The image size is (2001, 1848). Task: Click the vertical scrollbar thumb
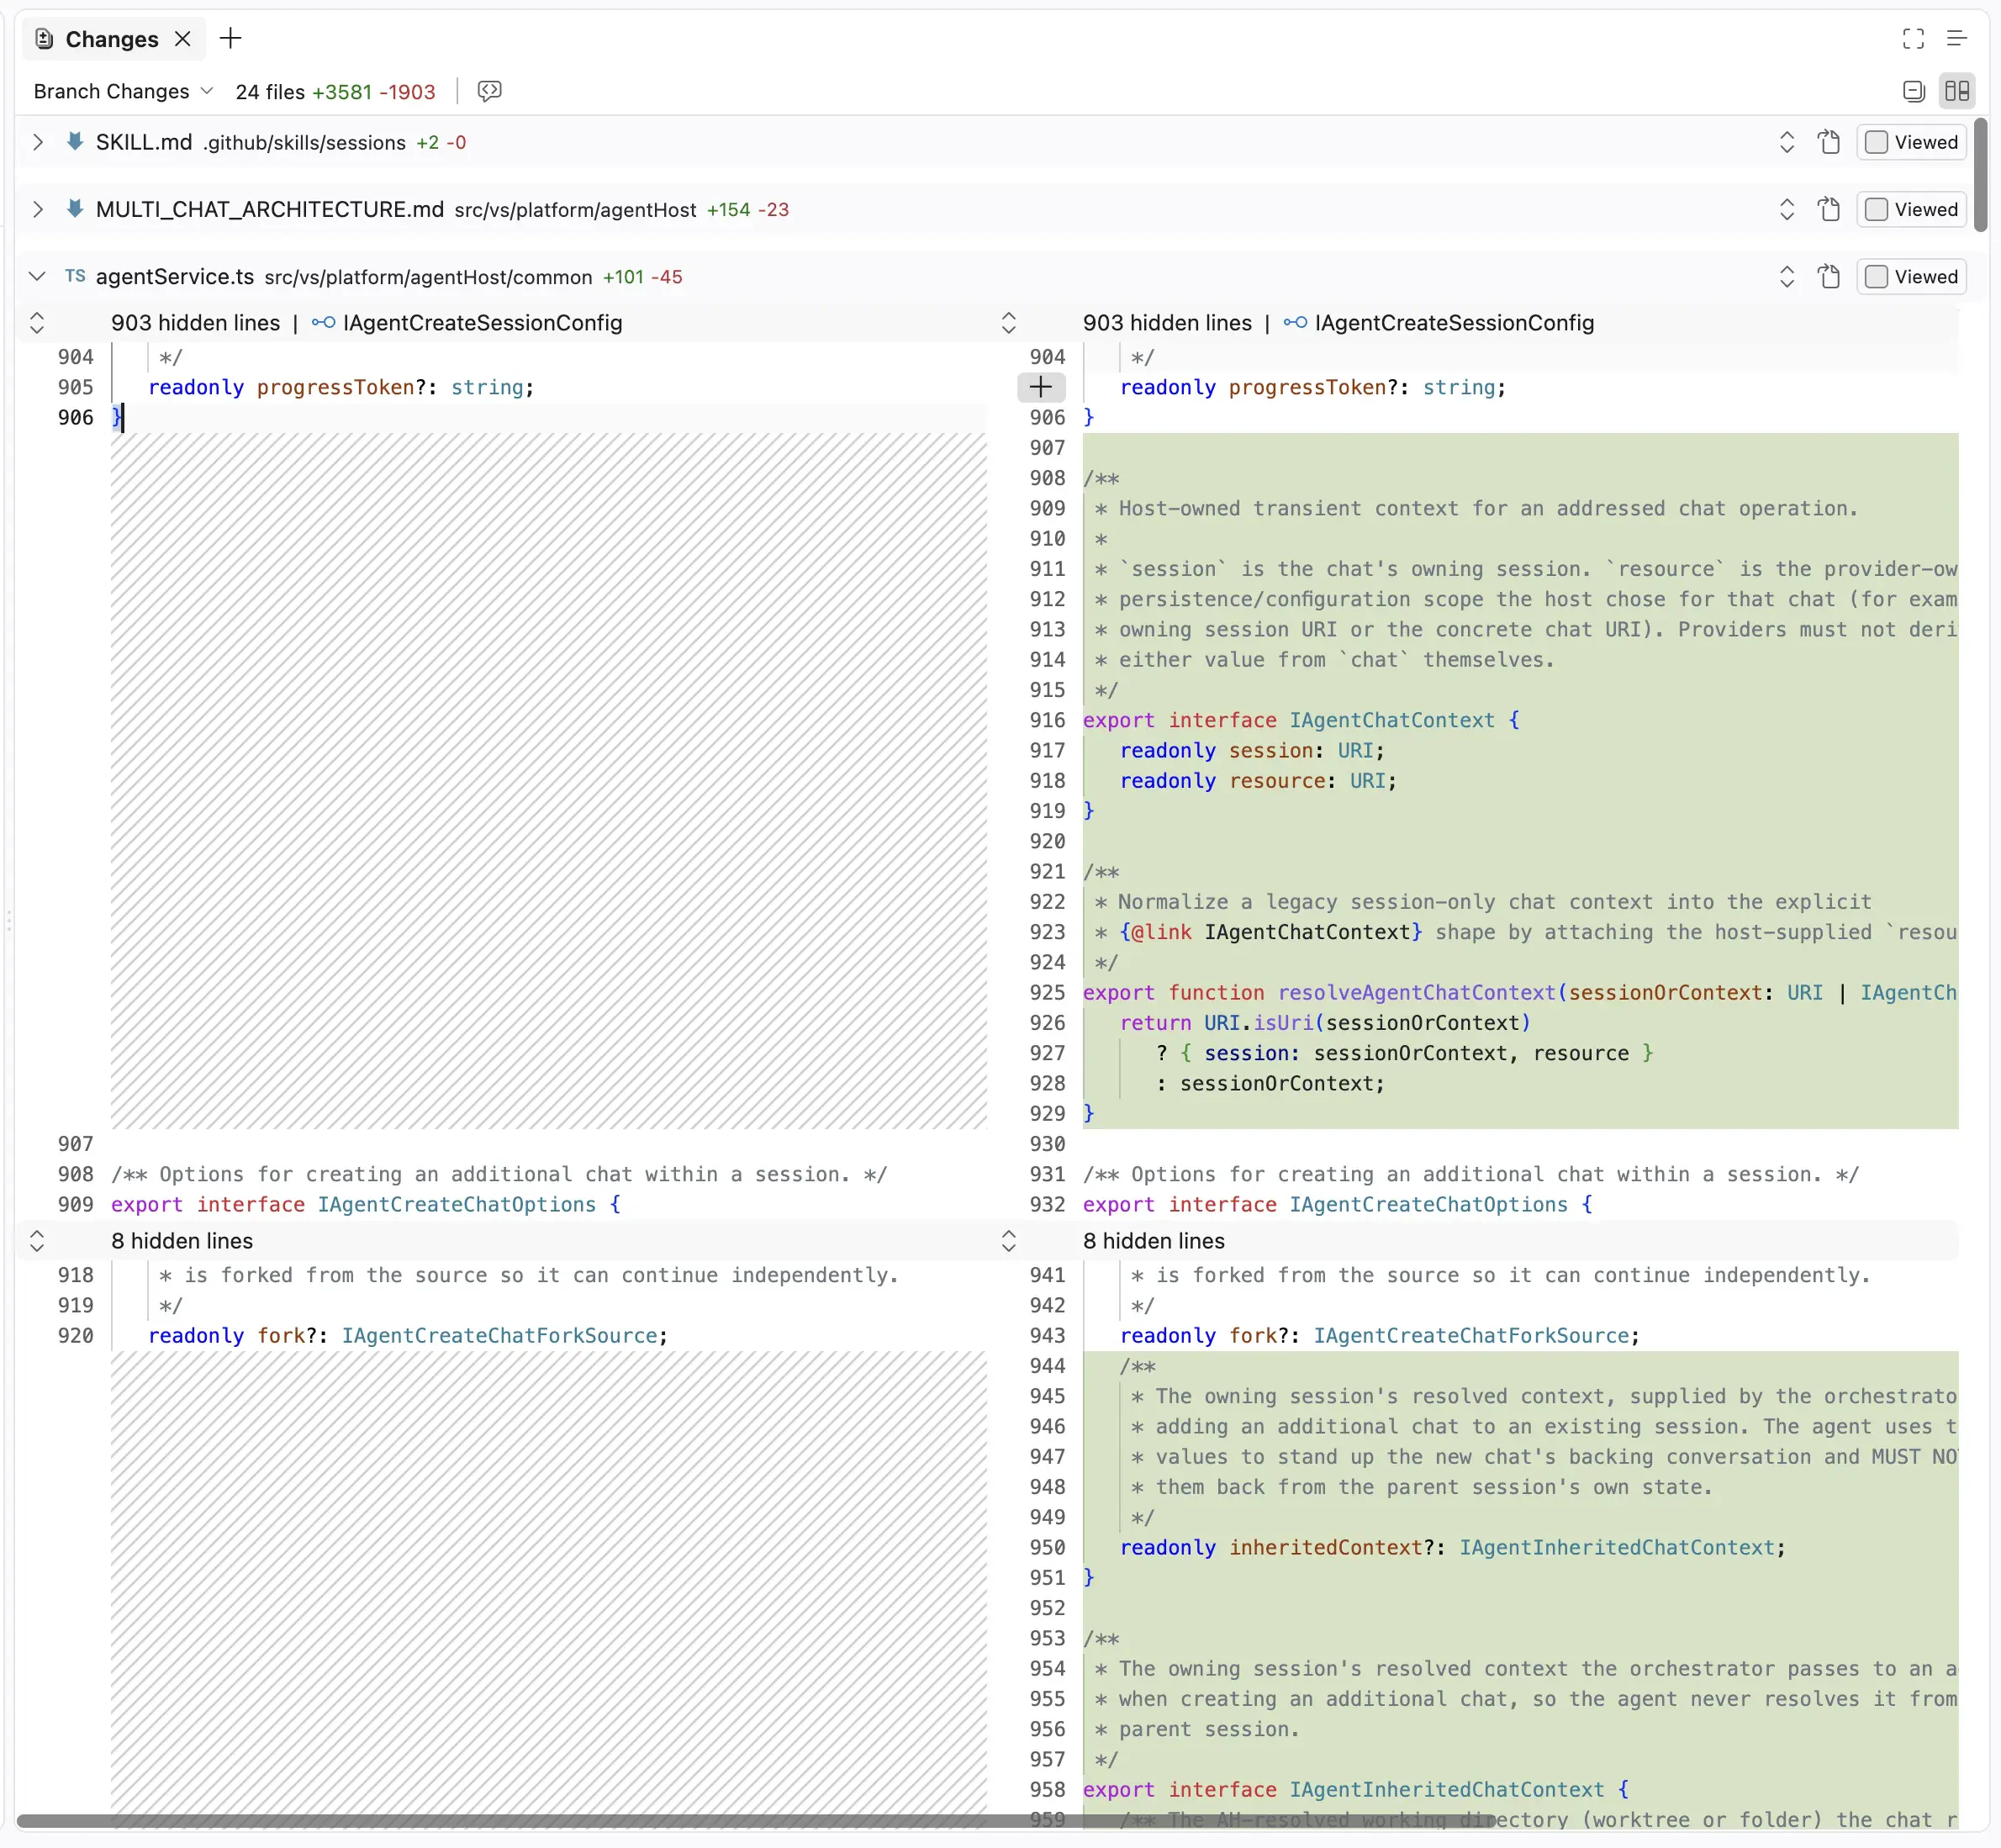(1980, 174)
